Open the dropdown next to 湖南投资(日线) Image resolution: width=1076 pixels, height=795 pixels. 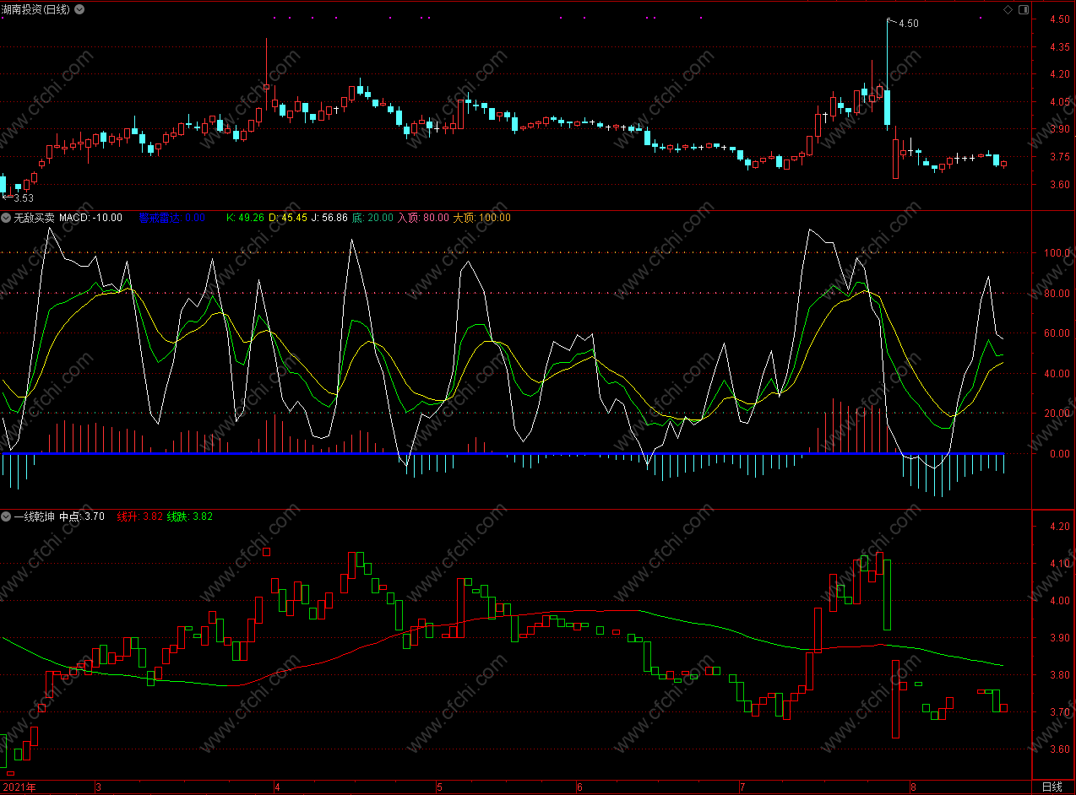point(79,9)
